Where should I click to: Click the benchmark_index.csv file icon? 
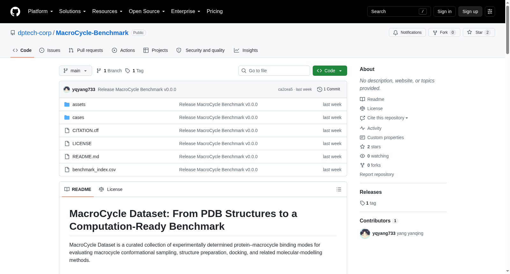click(x=67, y=170)
